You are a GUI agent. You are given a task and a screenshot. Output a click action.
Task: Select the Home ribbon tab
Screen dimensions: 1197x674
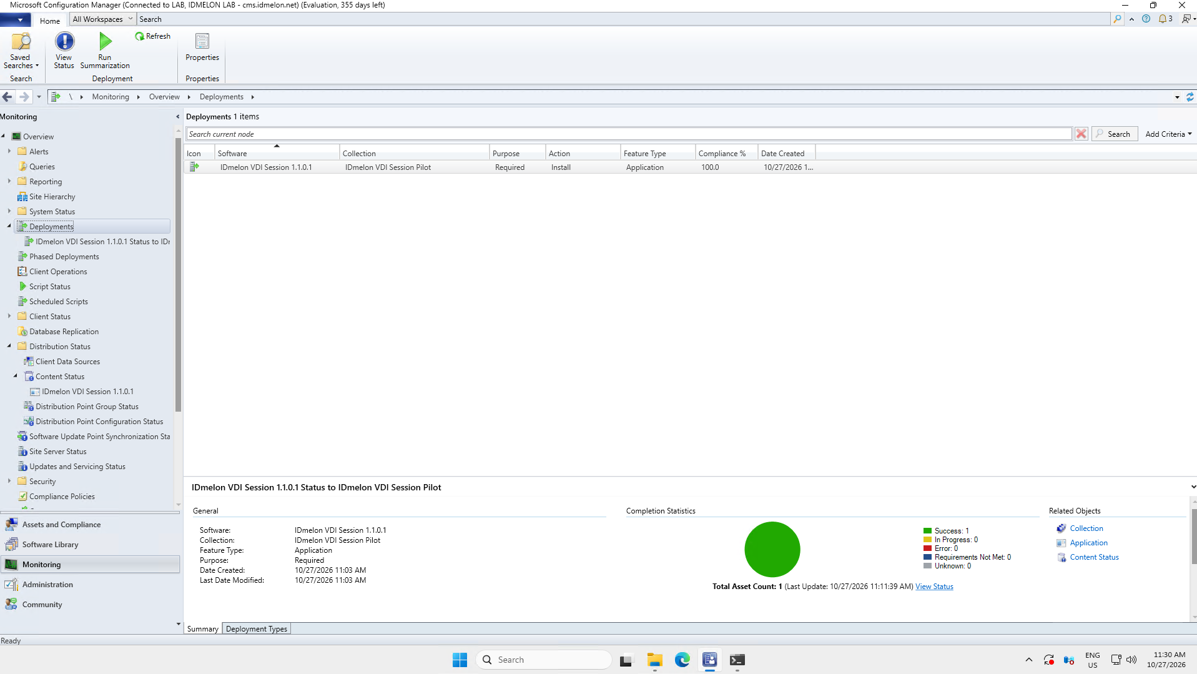coord(50,21)
